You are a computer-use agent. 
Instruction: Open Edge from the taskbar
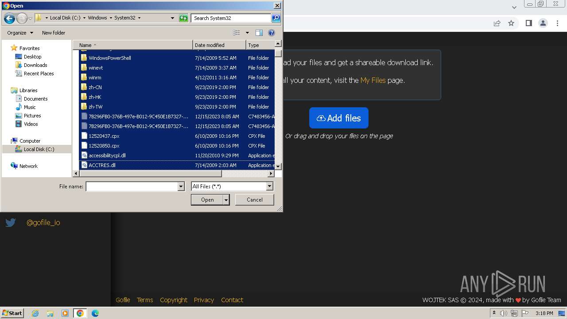[x=95, y=313]
